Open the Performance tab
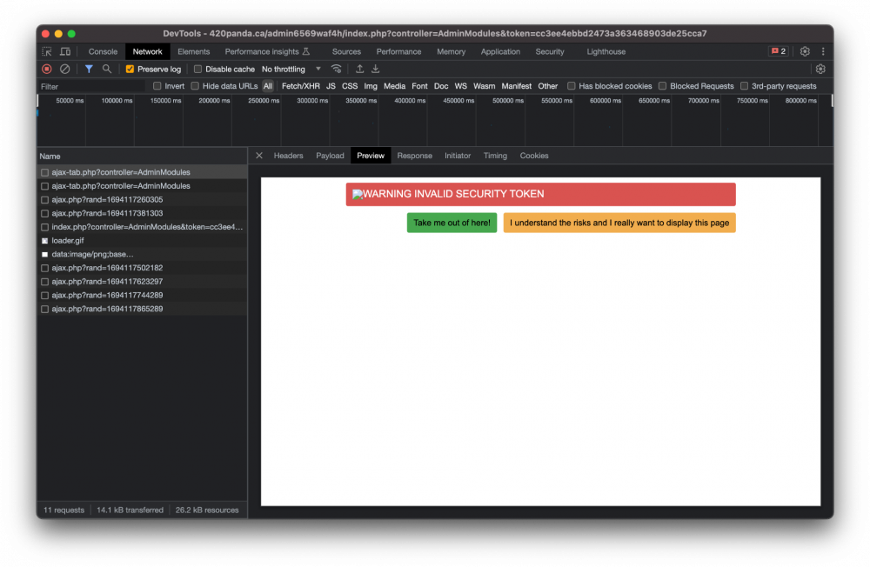870x567 pixels. coord(398,51)
